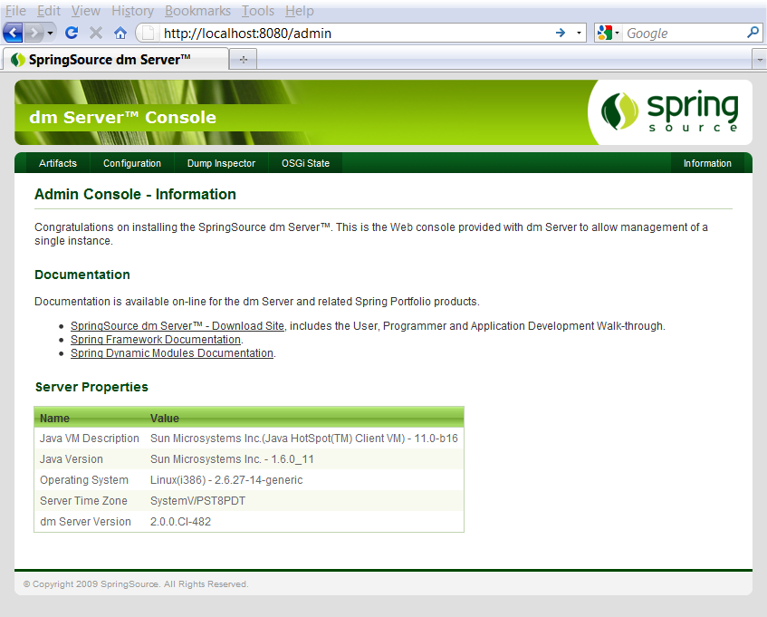Viewport: 767px width, 617px height.
Task: Click the Server Properties heading
Action: click(91, 387)
